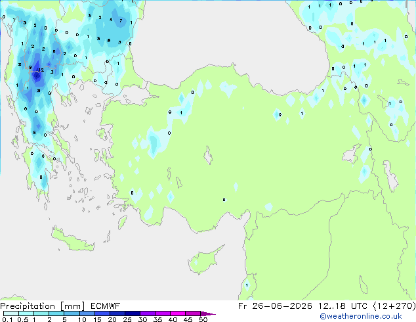Click the legend arrow tip above 50 mm
The width and height of the screenshot is (416, 322).
pos(208,313)
